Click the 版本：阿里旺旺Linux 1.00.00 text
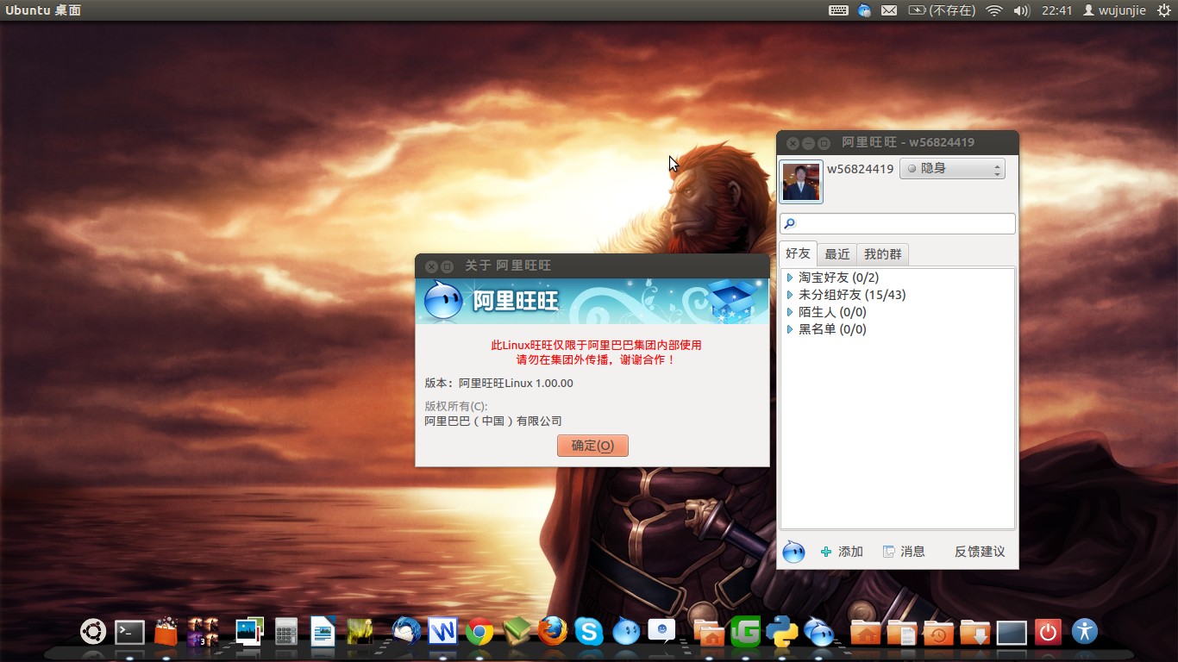 pyautogui.click(x=498, y=383)
